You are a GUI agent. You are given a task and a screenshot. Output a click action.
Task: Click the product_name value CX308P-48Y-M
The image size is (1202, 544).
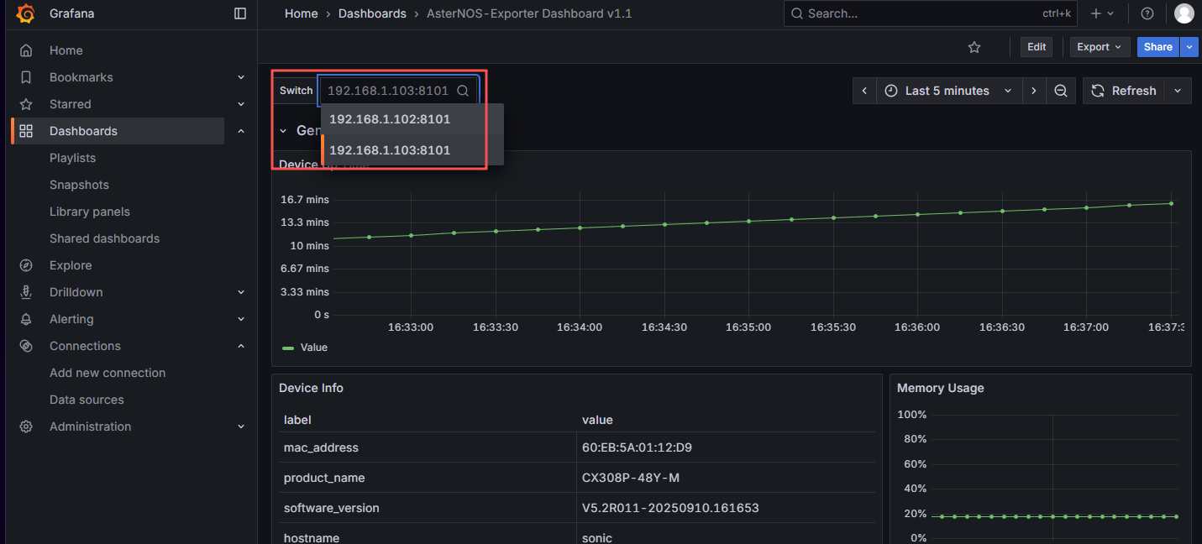(631, 478)
